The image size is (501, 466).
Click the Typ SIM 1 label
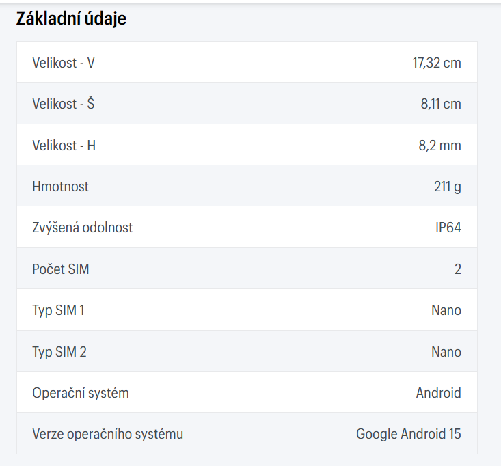click(58, 310)
